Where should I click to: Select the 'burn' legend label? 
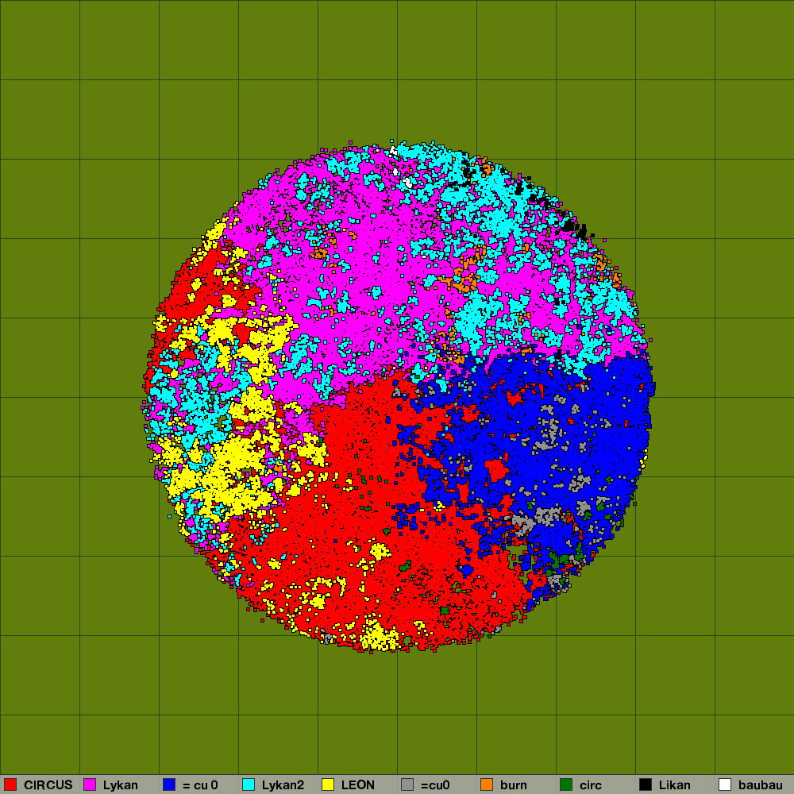coord(514,785)
